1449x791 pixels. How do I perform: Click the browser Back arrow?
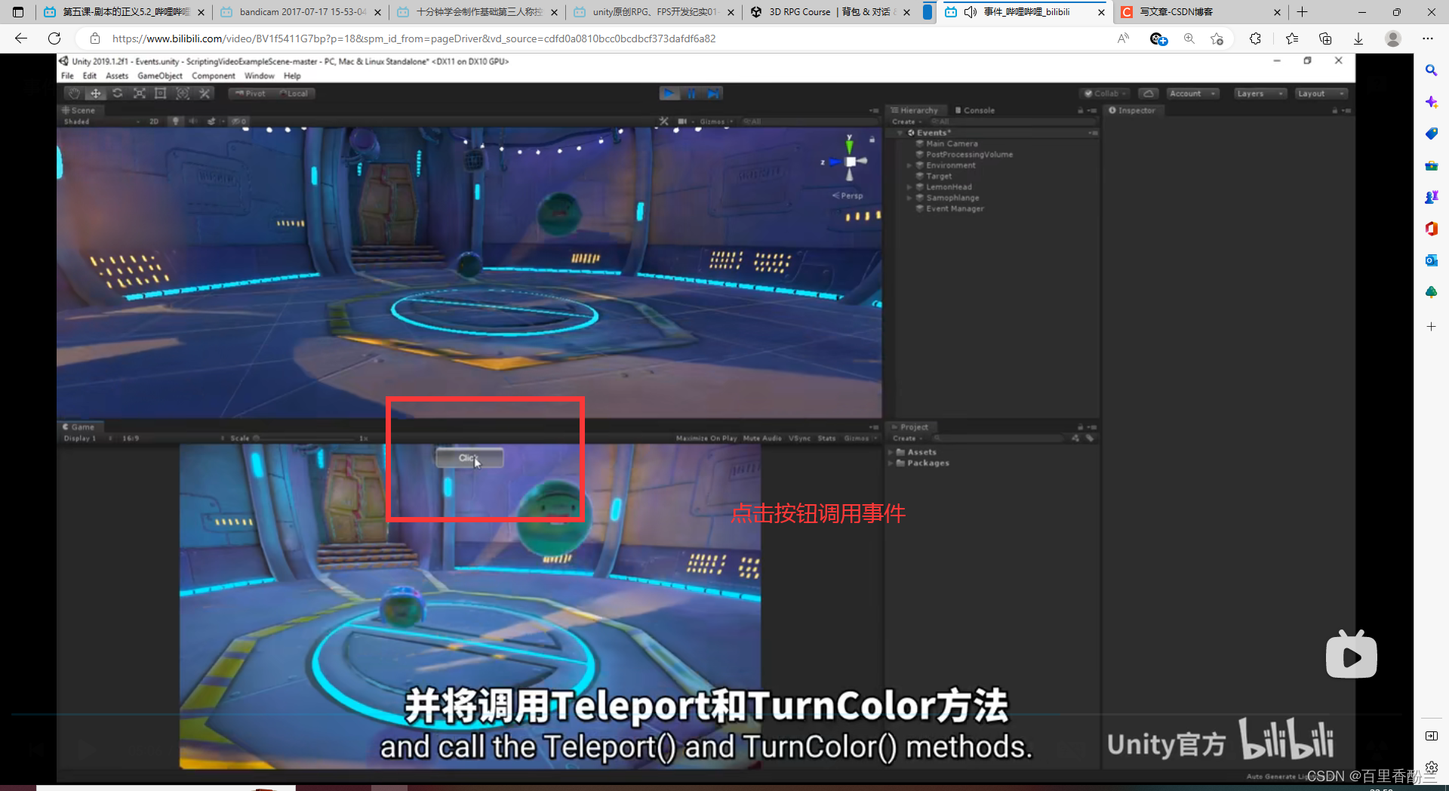pos(21,38)
